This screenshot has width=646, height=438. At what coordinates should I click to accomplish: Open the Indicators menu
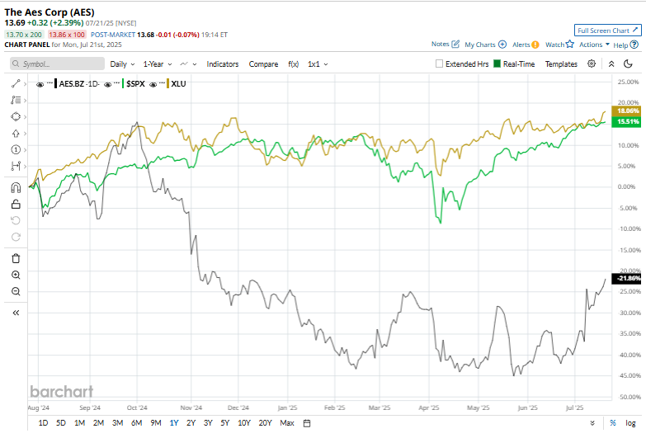pyautogui.click(x=223, y=64)
